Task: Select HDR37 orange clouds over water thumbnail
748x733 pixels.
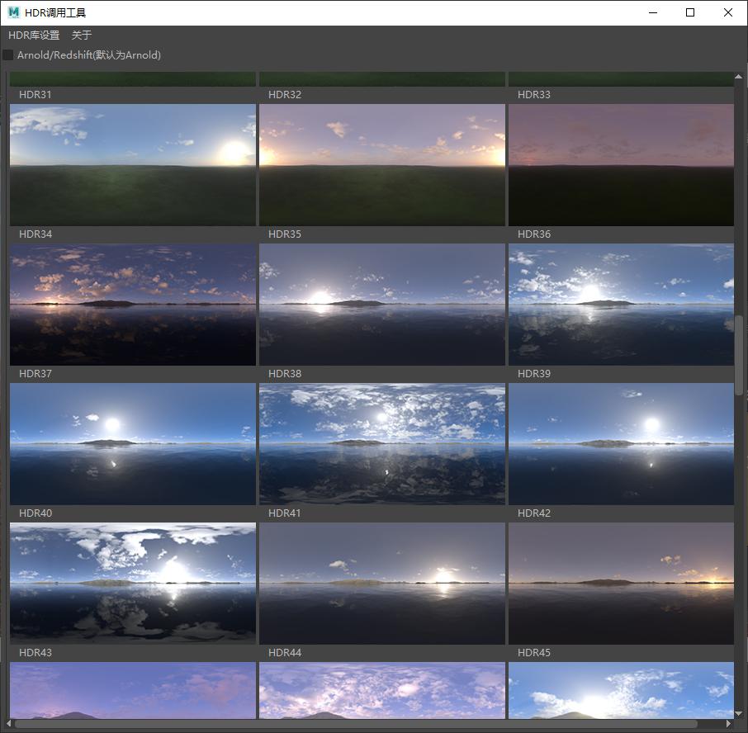Action: (133, 304)
